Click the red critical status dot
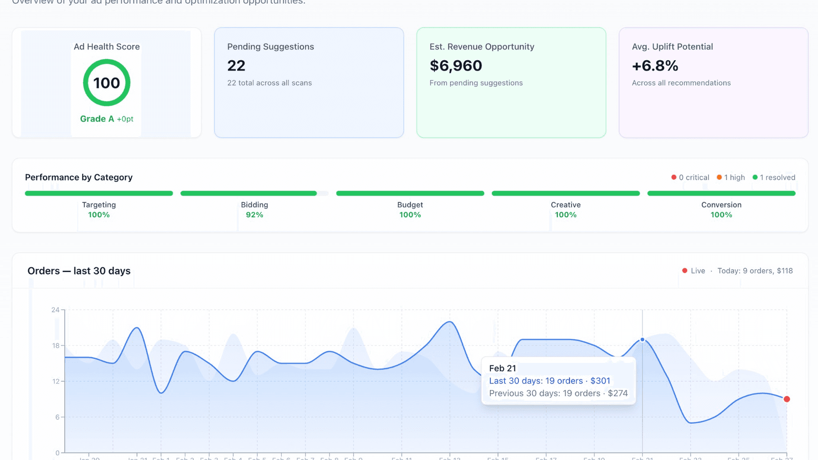 coord(674,177)
